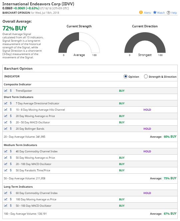Click the Help question mark icon
The image size is (180, 221).
[168, 13]
